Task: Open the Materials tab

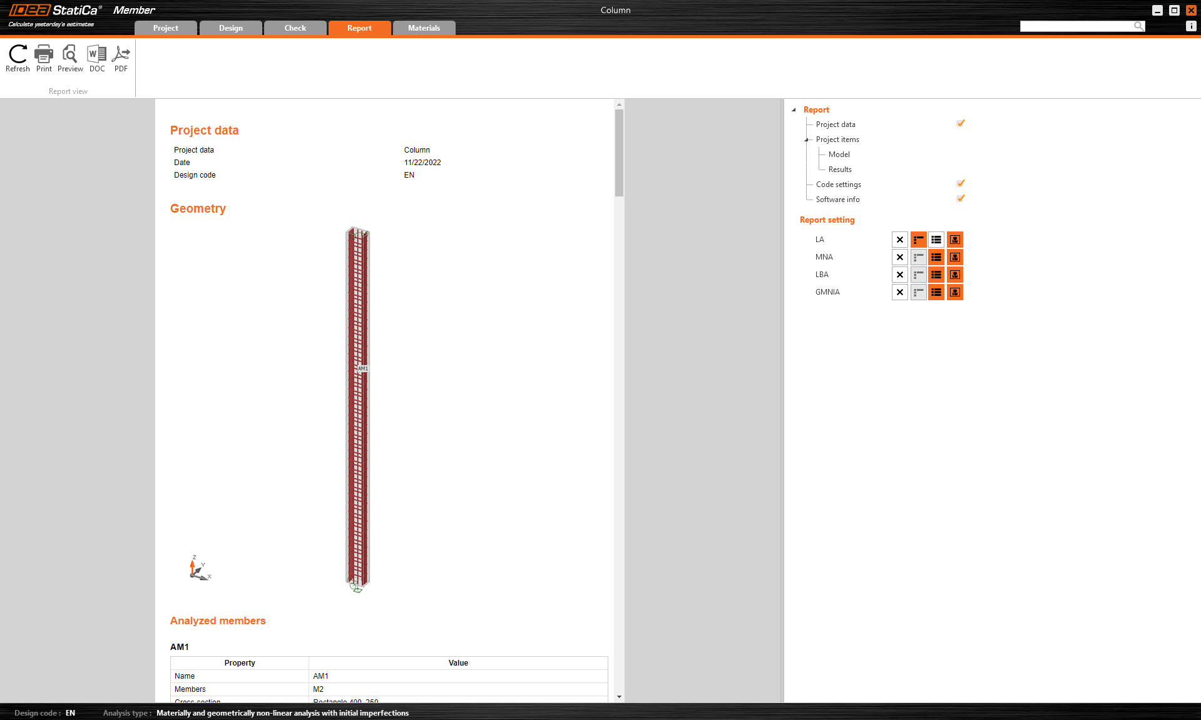Action: pyautogui.click(x=424, y=28)
